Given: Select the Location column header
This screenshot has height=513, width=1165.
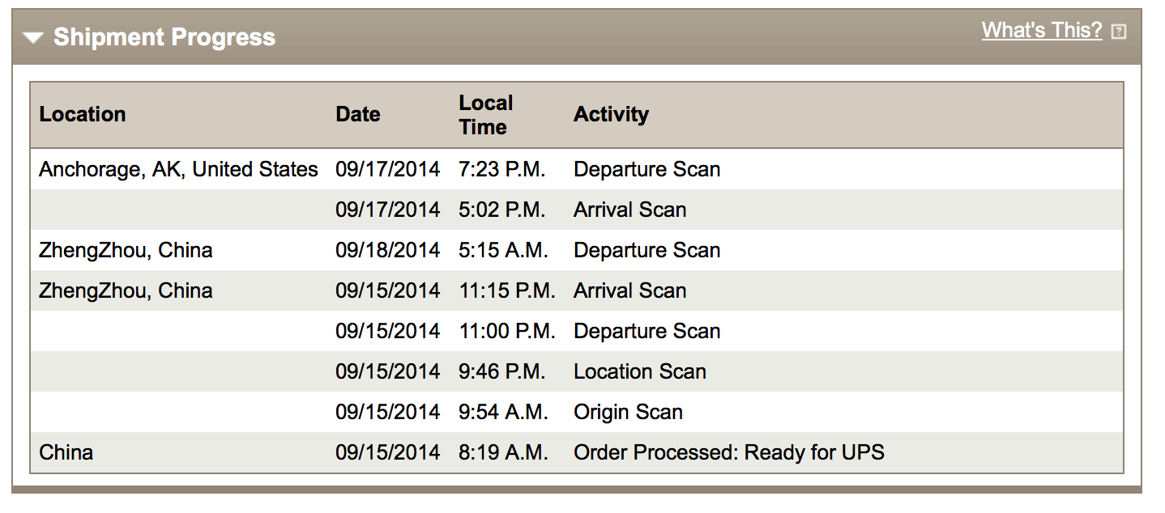Looking at the screenshot, I should point(82,114).
